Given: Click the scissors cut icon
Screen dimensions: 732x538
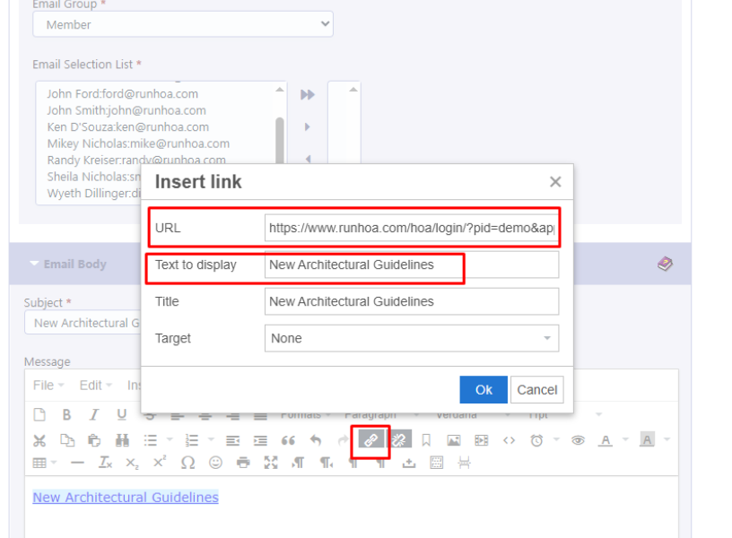Looking at the screenshot, I should (x=39, y=440).
